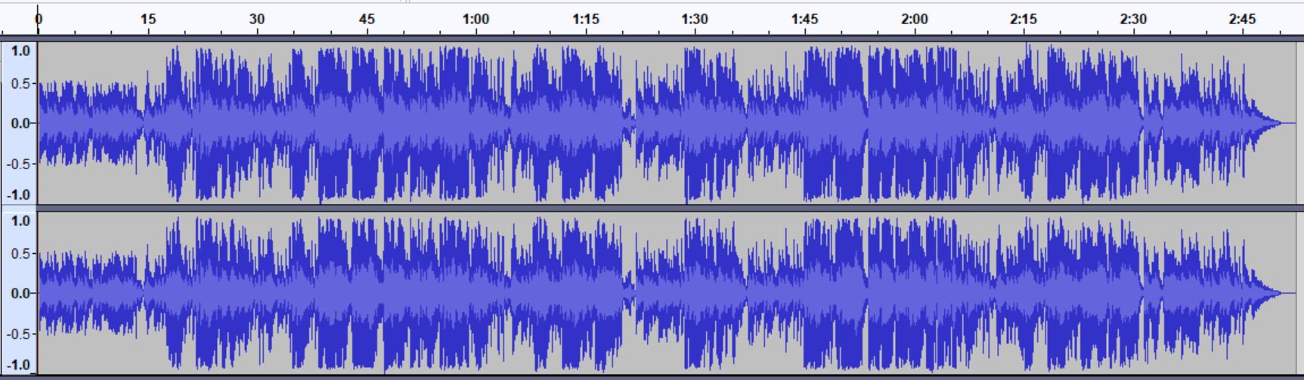
Task: Click the 0.0 label on upper channel scale
Action: tap(20, 123)
